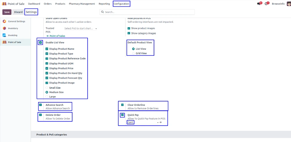Viewport: 291px width, 142px height.
Task: Click the settings Search input field
Action: click(x=149, y=12)
